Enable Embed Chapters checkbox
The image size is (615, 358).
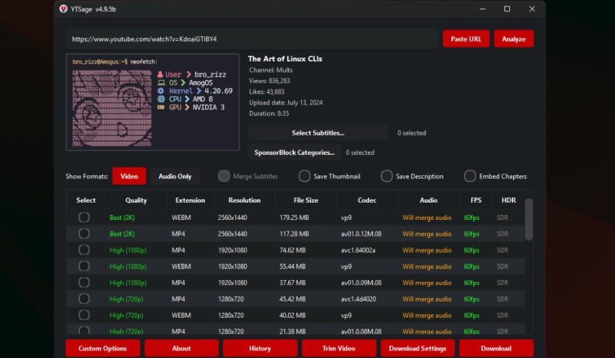(470, 176)
